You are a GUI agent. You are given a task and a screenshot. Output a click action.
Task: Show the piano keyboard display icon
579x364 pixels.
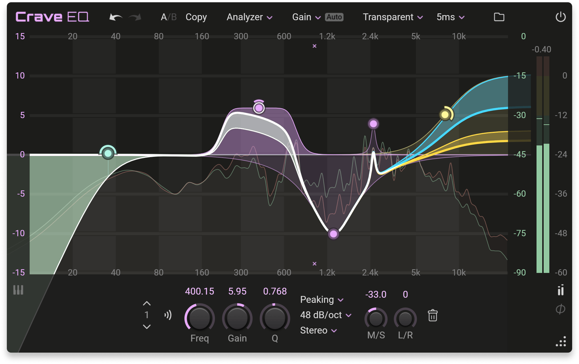click(x=18, y=290)
